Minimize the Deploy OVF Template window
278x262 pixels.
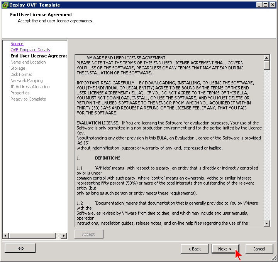(259, 5)
